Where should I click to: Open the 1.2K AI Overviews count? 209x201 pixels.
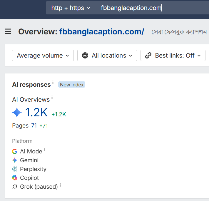(x=36, y=112)
